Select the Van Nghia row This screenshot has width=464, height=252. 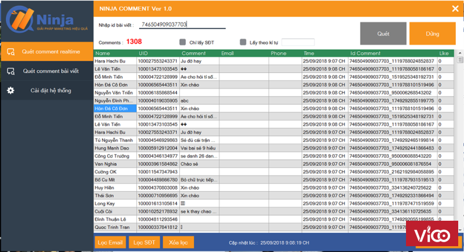coord(274,164)
